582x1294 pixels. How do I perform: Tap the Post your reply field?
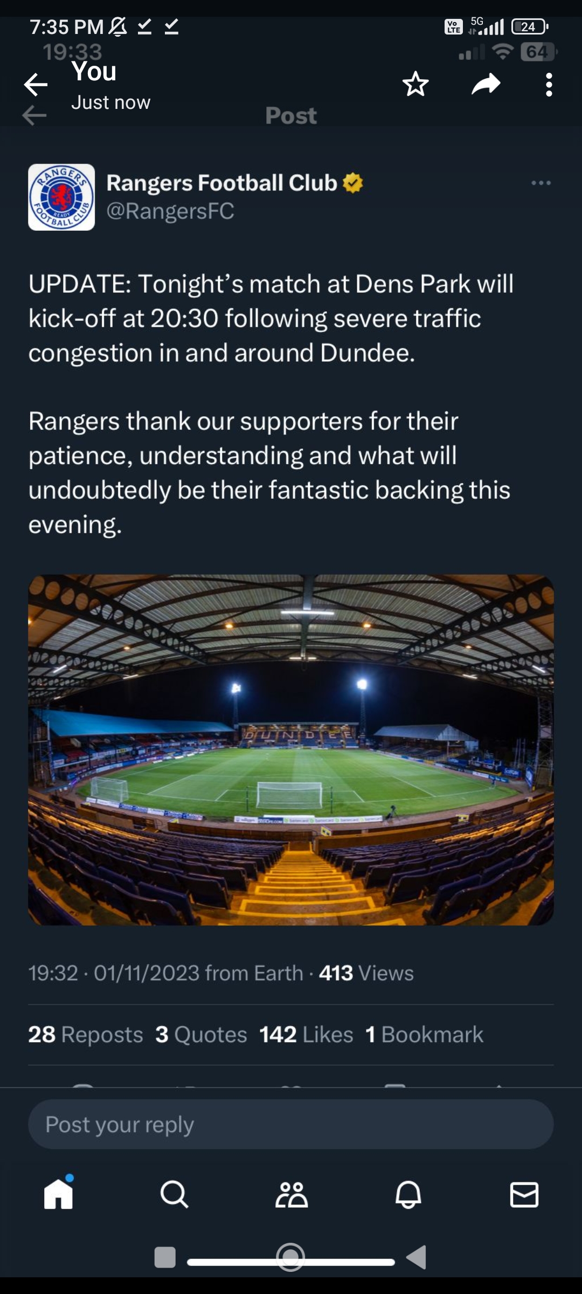(291, 1124)
